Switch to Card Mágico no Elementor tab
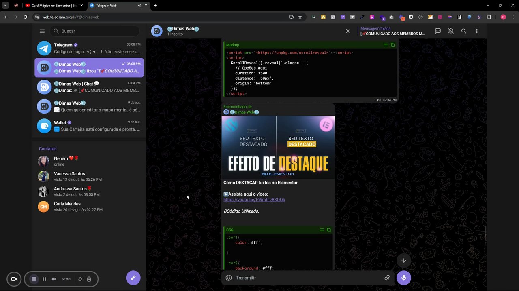Image resolution: width=519 pixels, height=291 pixels. pos(54,6)
